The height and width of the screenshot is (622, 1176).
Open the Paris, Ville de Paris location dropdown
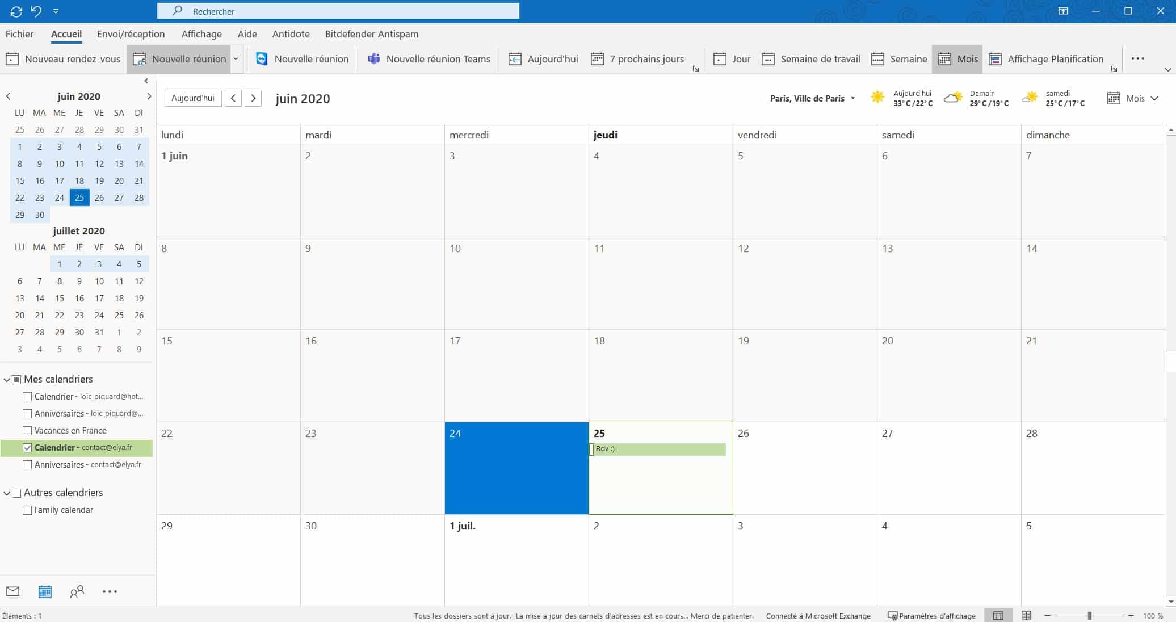pos(812,98)
